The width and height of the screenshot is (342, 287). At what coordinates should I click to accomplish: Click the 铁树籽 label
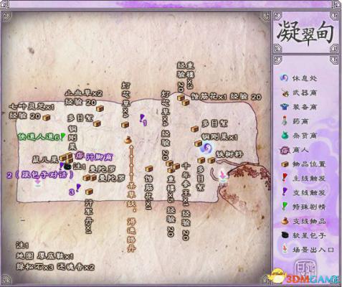pyautogui.click(x=229, y=154)
